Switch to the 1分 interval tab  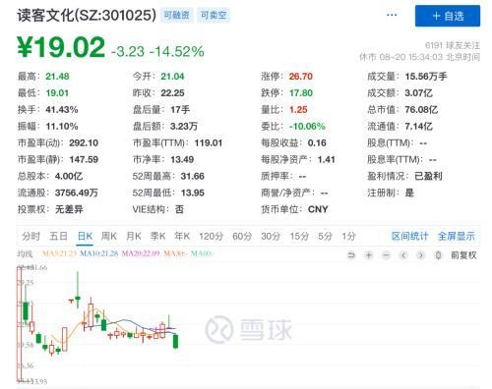348,236
